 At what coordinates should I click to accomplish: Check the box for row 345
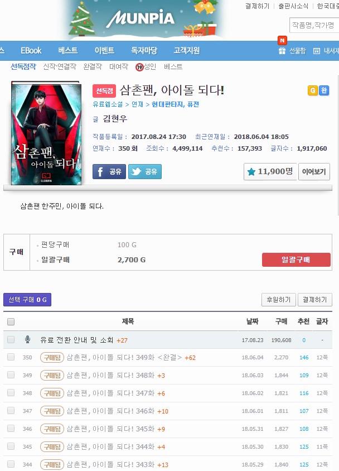click(x=11, y=446)
